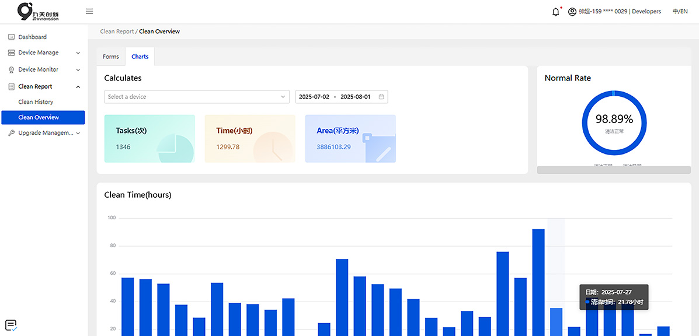Click the Calculates heading
Screen dimensions: 699x336
[x=123, y=78]
